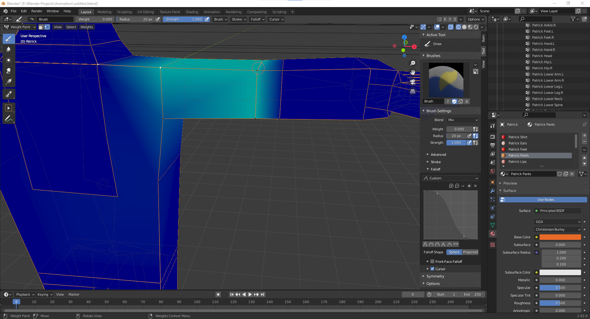Expand the Preview panel in material properties
Image resolution: width=590 pixels, height=319 pixels.
pyautogui.click(x=510, y=183)
